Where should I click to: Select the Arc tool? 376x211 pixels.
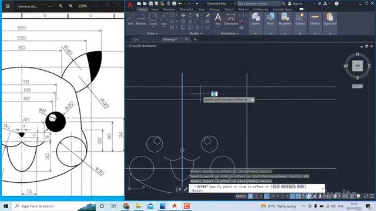point(164,19)
